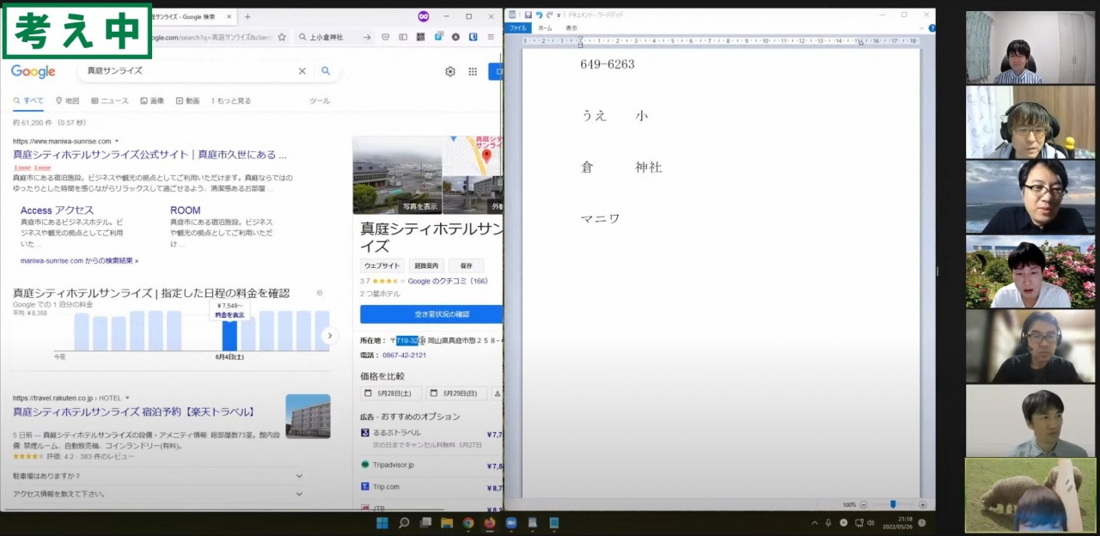Switch to the 表示 ribbon tab
Viewport: 1100px width, 536px height.
pos(571,27)
